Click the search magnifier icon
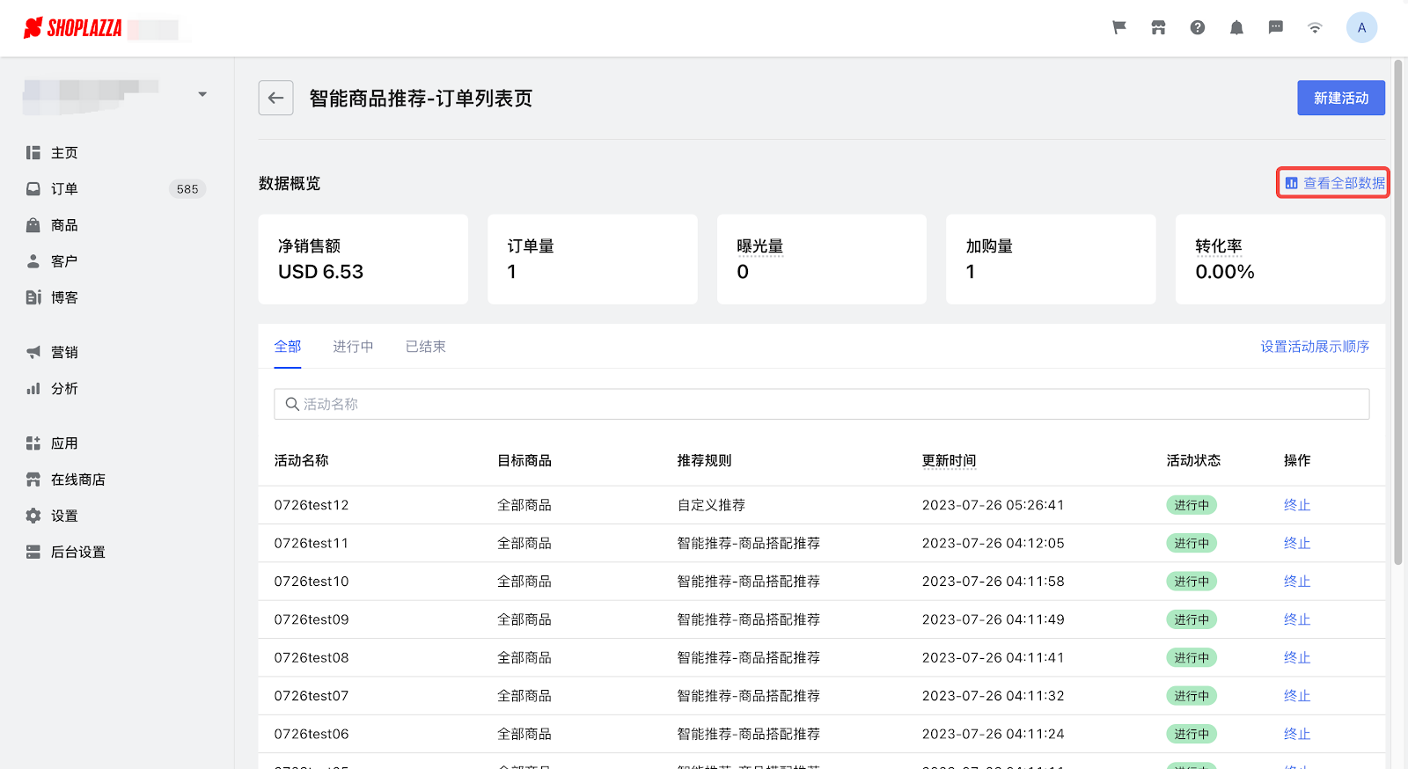 tap(292, 404)
